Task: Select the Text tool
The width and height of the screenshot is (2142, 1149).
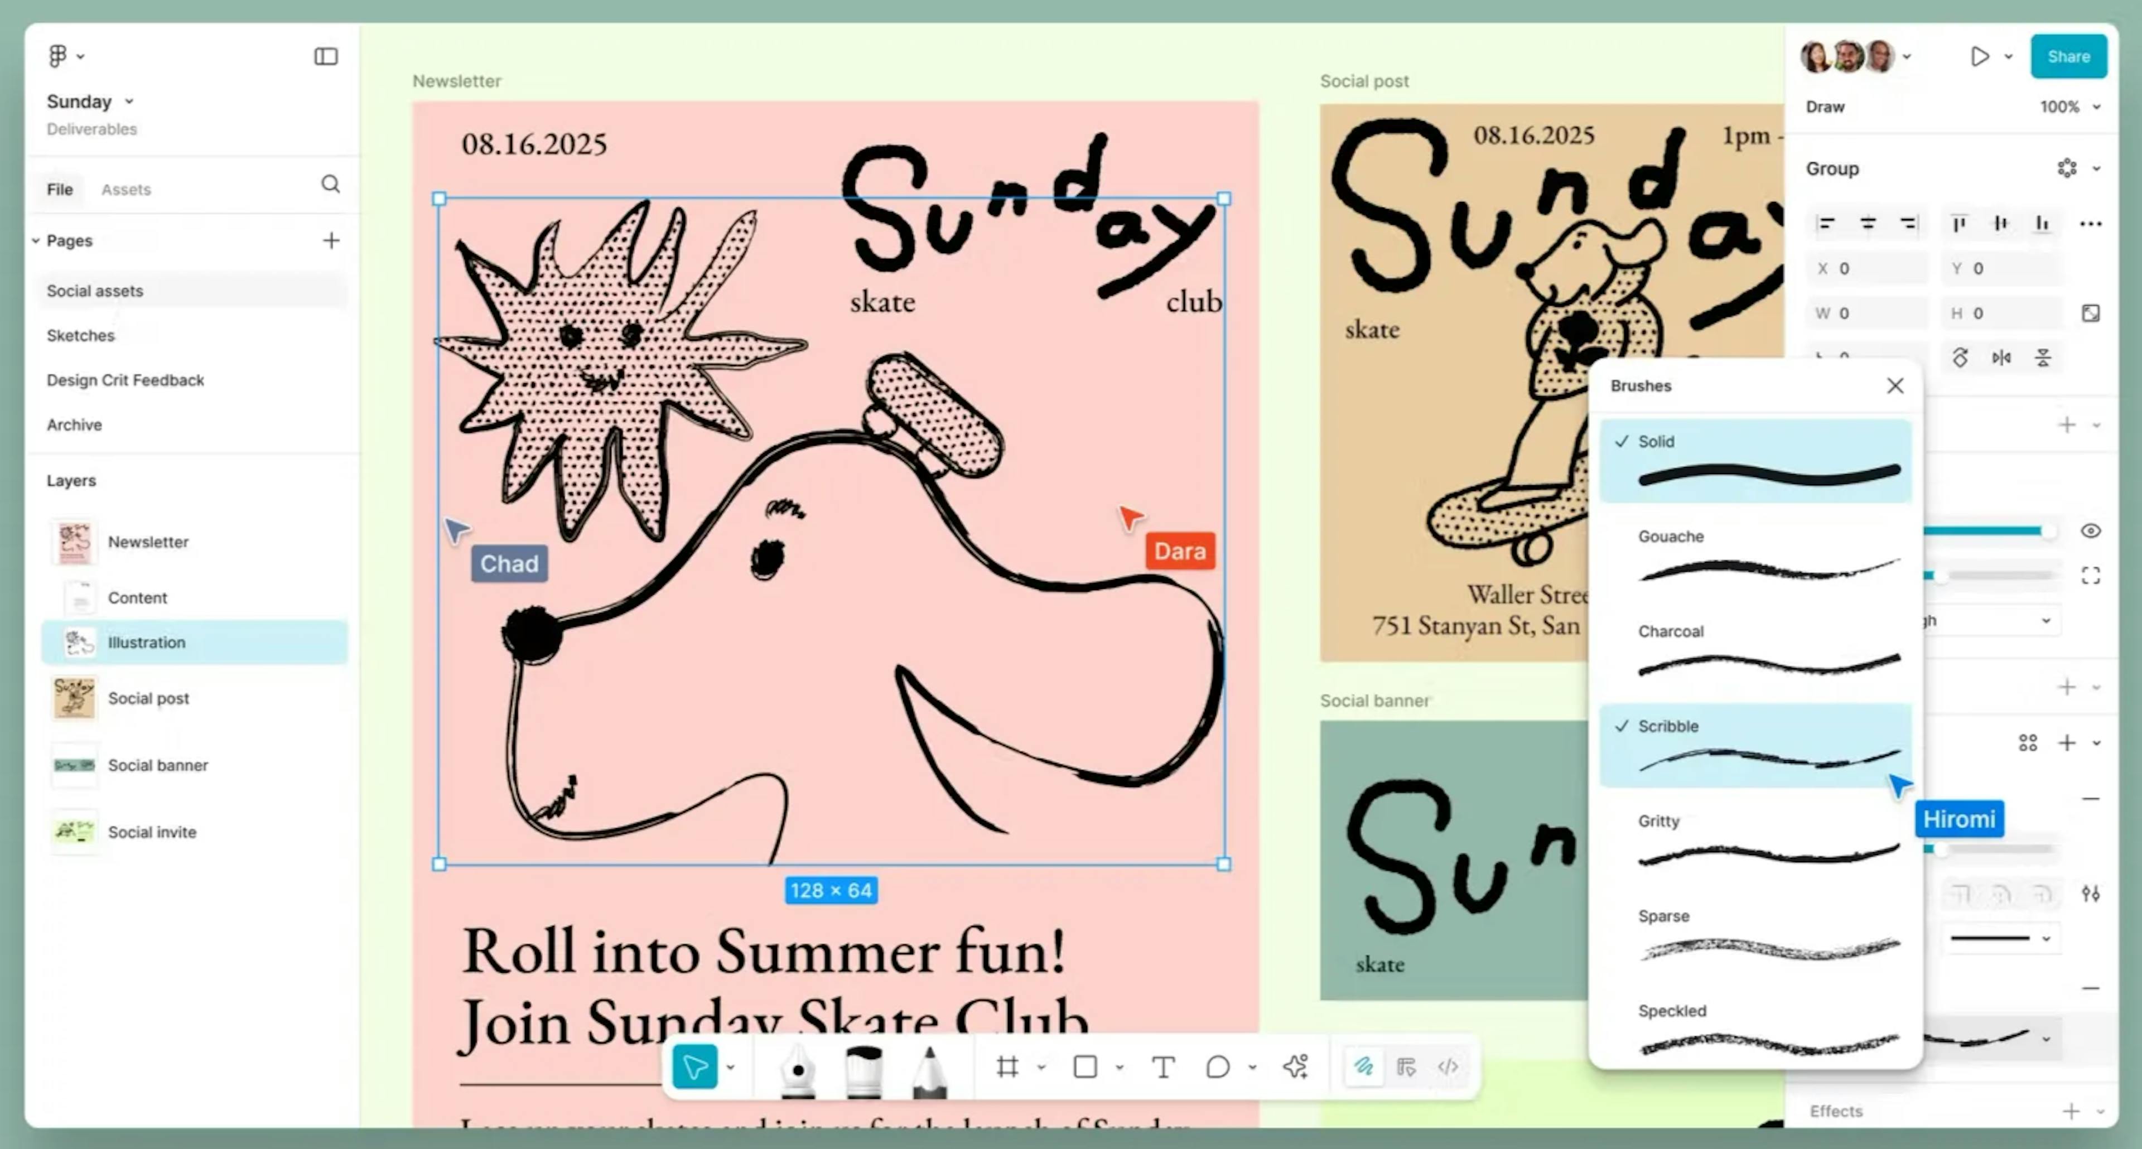Action: click(1162, 1066)
